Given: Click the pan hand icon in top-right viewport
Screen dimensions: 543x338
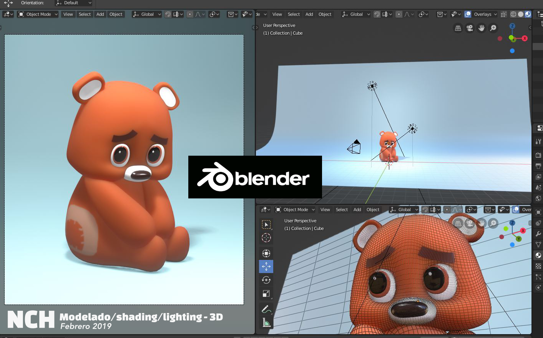Looking at the screenshot, I should pos(482,28).
